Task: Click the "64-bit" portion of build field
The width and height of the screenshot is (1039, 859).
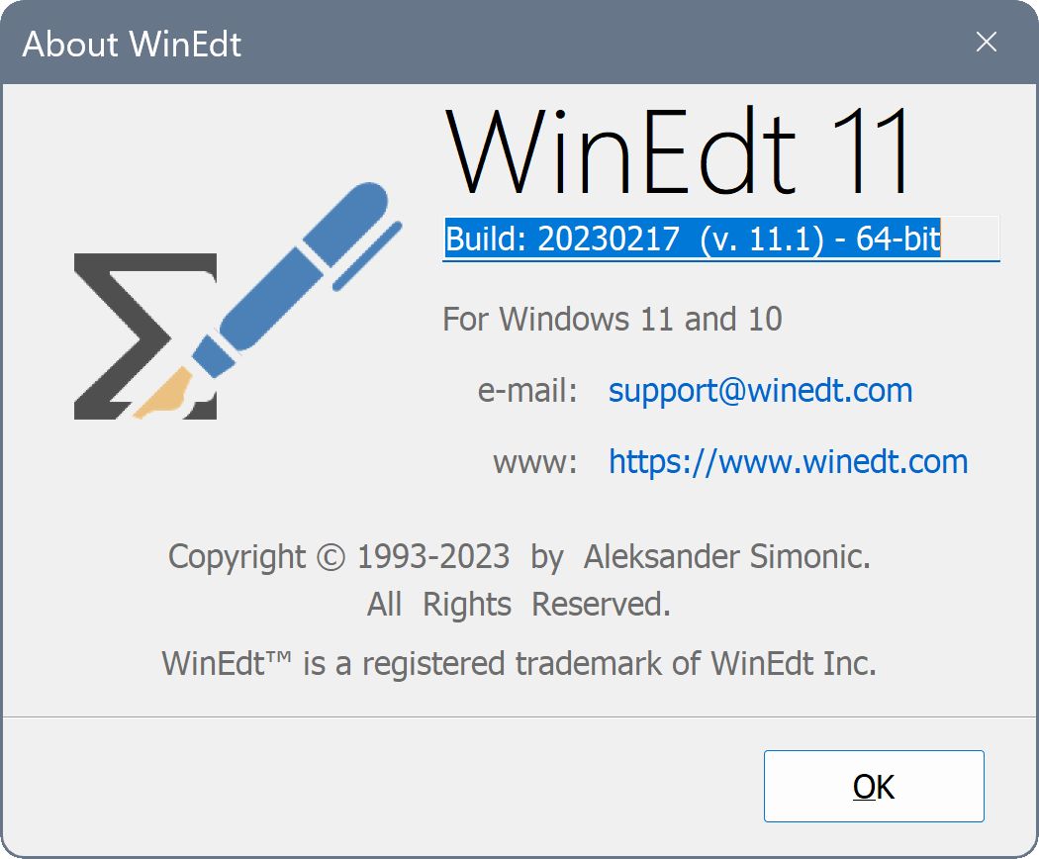Action: 898,239
